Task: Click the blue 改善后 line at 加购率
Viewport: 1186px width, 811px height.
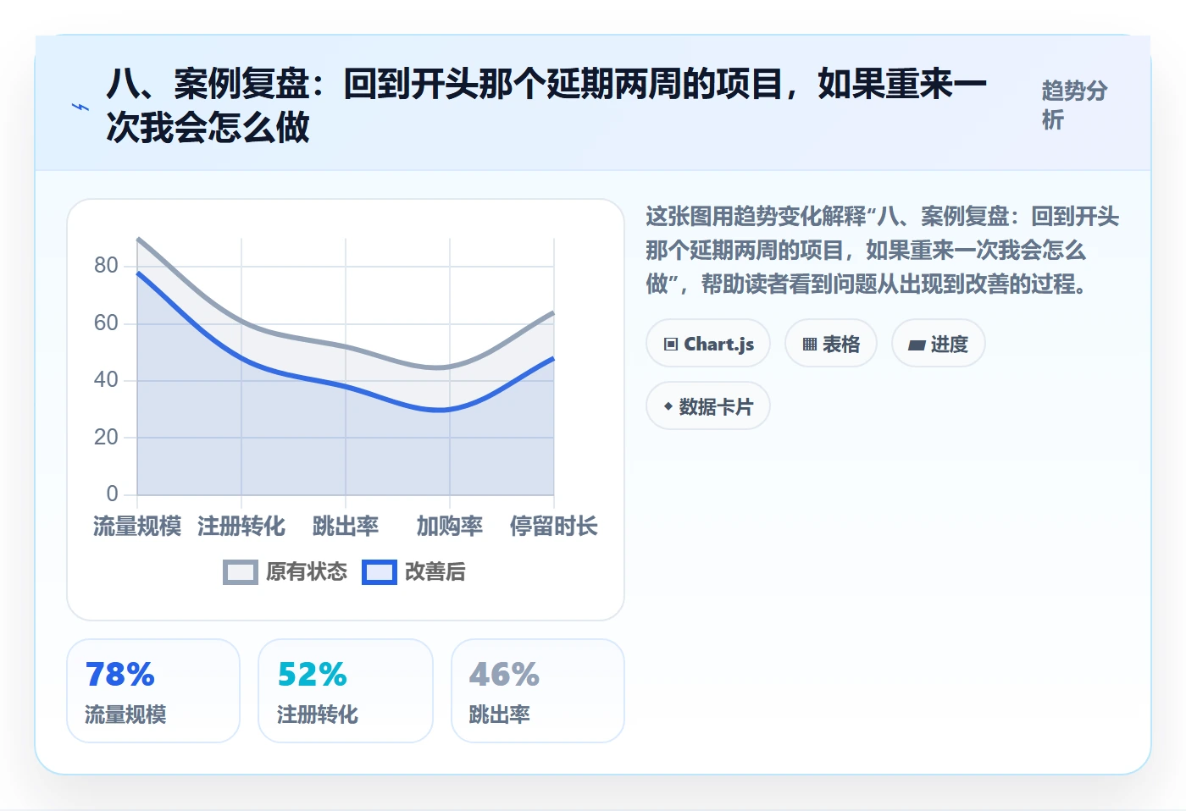Action: tap(450, 410)
